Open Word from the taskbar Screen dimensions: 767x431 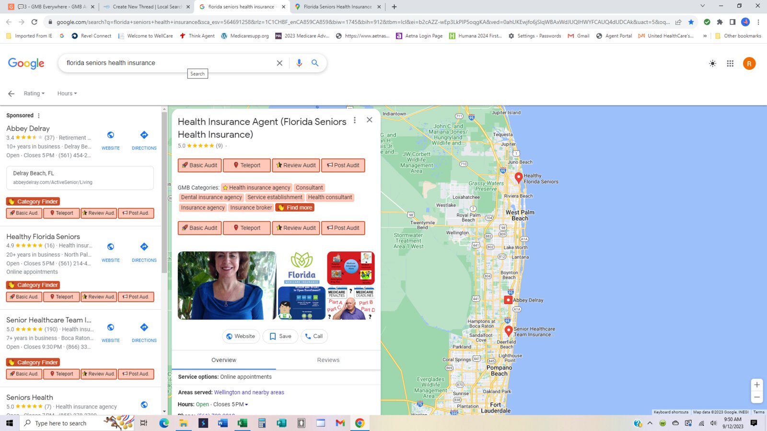(222, 423)
